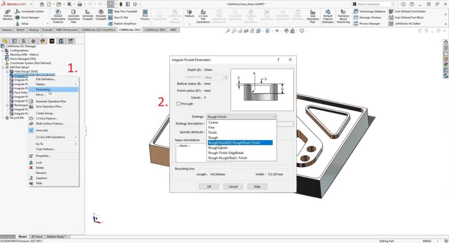This screenshot has width=449, height=243.
Task: Click the Define Machine icon
Action: (x=8, y=15)
